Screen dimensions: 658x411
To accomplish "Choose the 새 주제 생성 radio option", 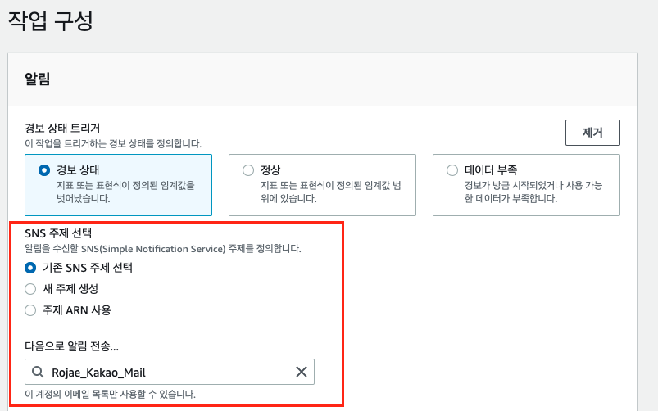I will 30,289.
